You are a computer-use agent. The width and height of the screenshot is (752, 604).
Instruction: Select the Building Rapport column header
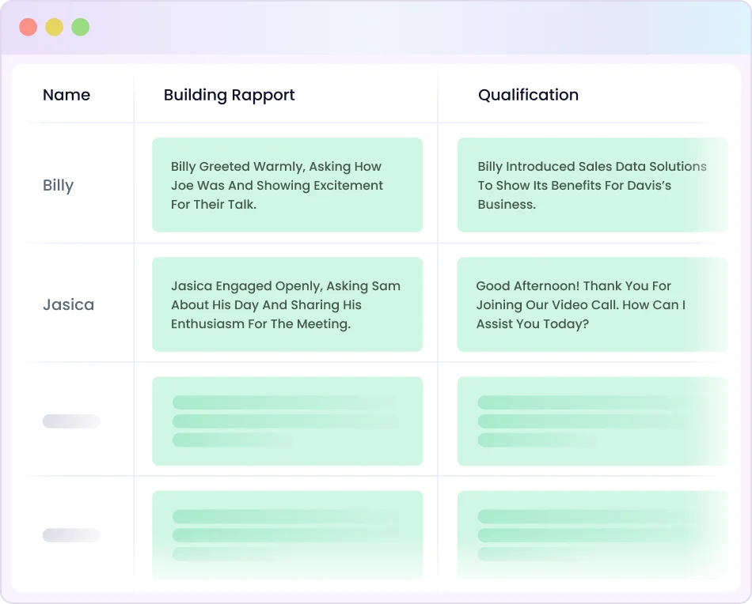[229, 95]
